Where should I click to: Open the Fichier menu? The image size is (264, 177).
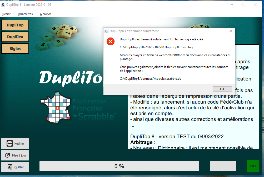pyautogui.click(x=6, y=14)
